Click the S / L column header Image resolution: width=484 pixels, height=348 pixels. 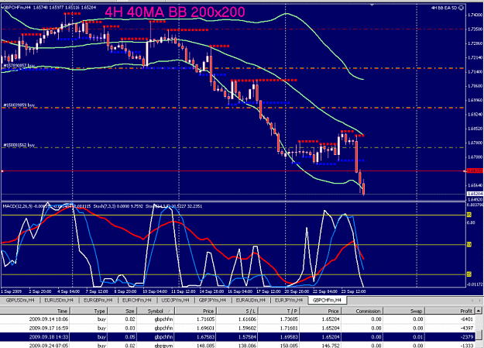(237, 311)
